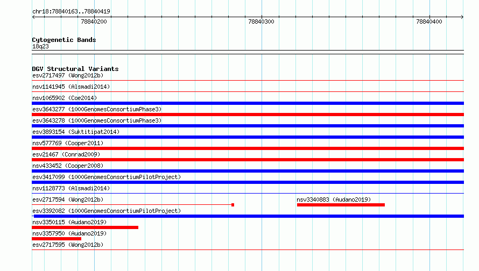Click the thin blue line of nsv1128773

pos(248,194)
